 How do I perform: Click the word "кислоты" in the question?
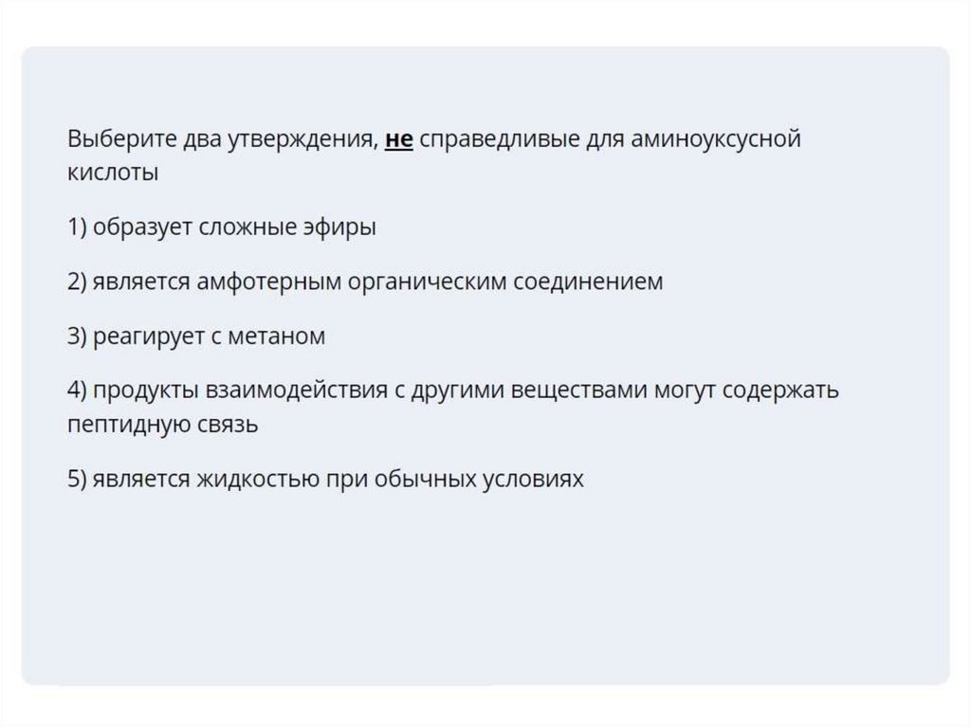(113, 174)
